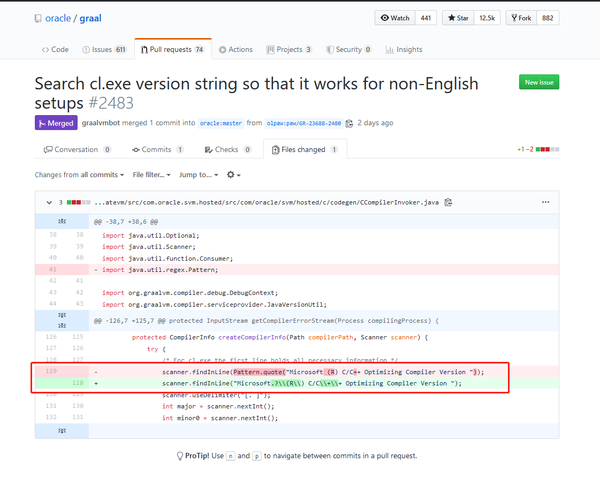Open the Insights tab
The width and height of the screenshot is (600, 478).
click(404, 49)
